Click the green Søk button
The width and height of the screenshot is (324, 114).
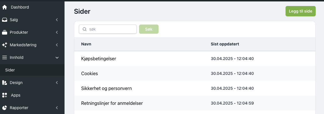click(149, 29)
